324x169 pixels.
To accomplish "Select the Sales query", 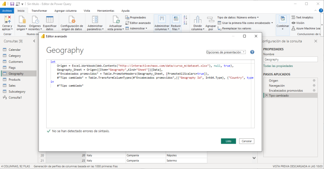I will pyautogui.click(x=19, y=86).
